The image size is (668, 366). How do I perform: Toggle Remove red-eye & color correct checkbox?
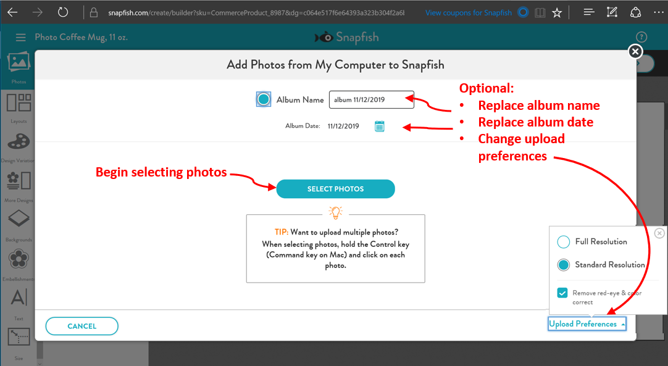pyautogui.click(x=562, y=293)
